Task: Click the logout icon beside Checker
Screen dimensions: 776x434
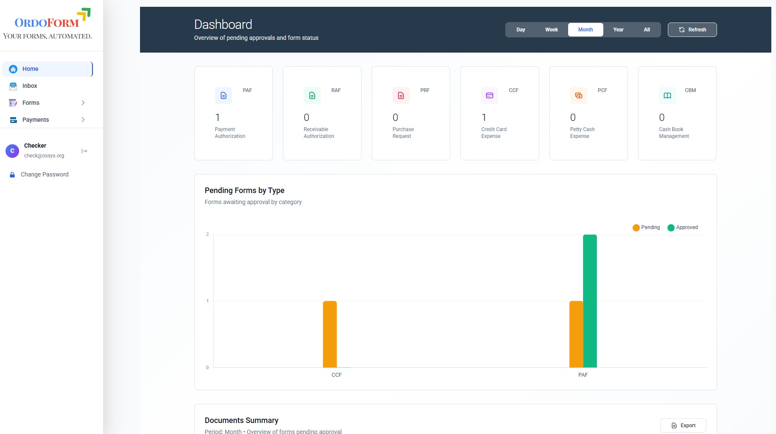Action: click(x=84, y=151)
